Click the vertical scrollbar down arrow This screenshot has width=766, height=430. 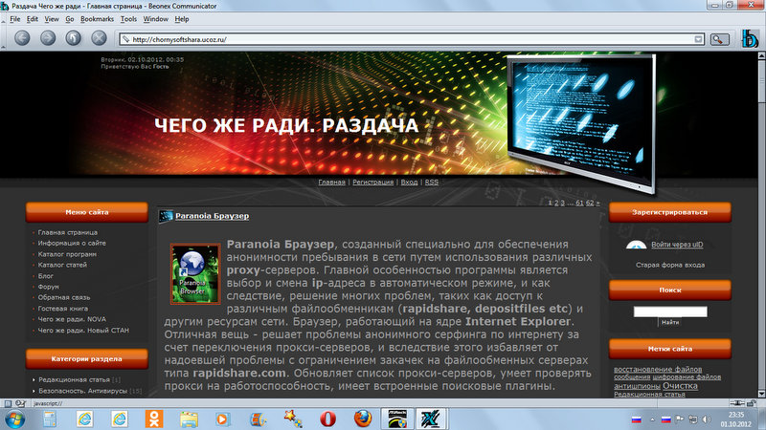coord(761,394)
